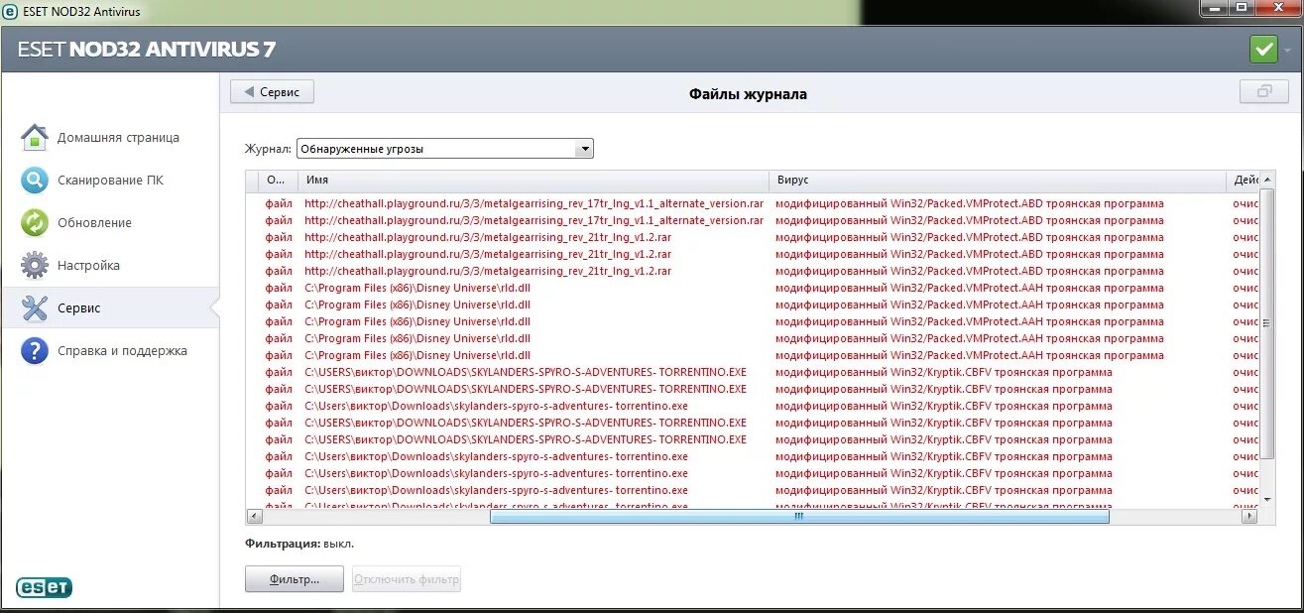Click the magnifier icon for Сканирование ПК
This screenshot has height=613, width=1304.
(35, 180)
